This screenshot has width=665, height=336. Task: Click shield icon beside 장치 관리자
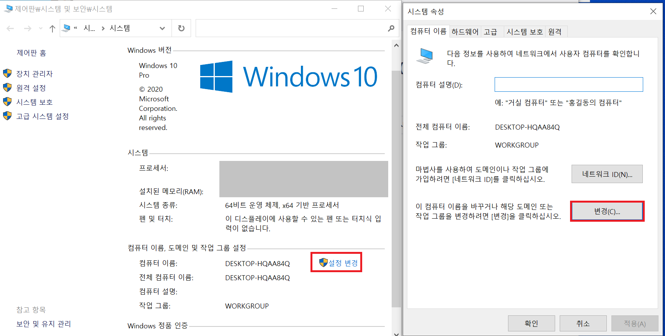tap(7, 73)
